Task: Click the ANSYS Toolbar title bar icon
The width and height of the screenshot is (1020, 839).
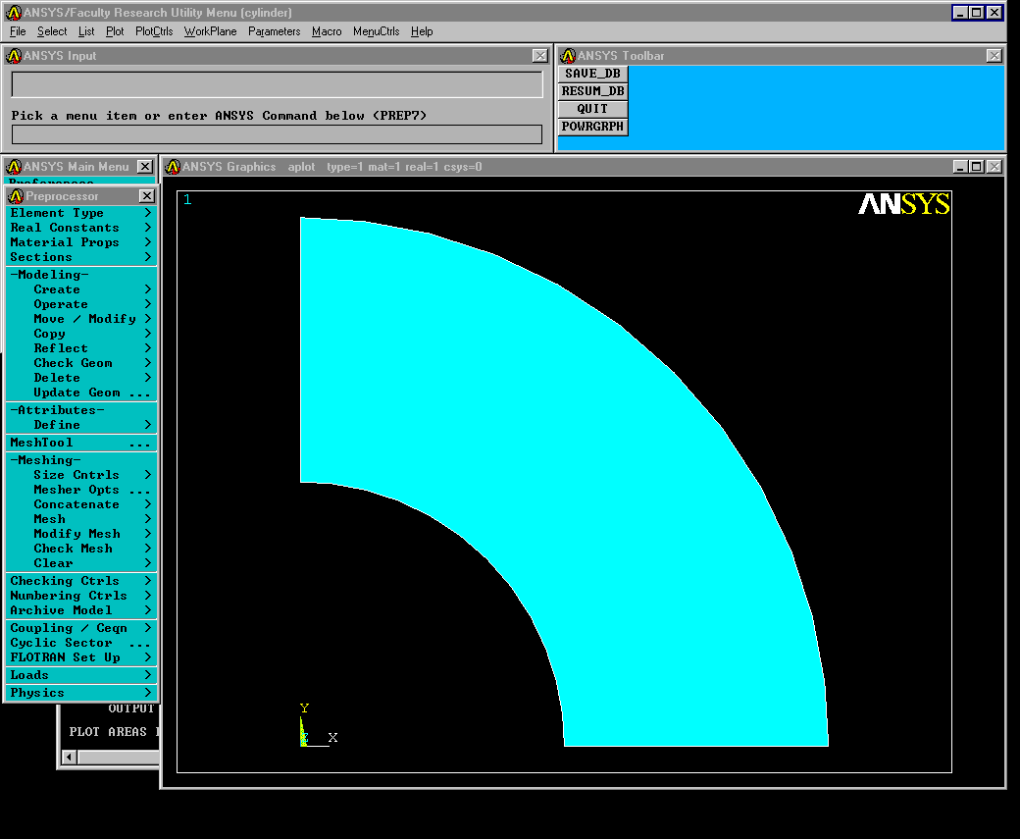Action: [568, 56]
